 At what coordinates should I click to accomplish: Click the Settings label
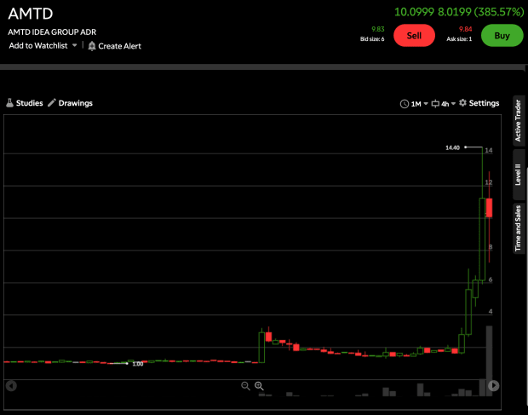tap(484, 103)
